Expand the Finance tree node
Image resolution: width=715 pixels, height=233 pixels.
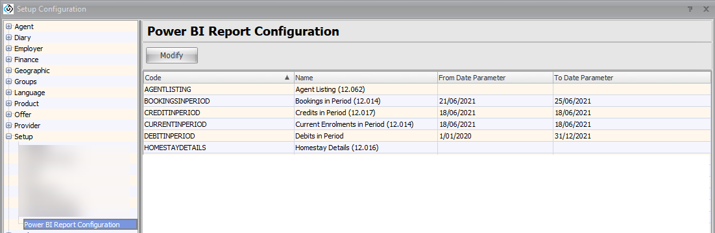point(8,60)
